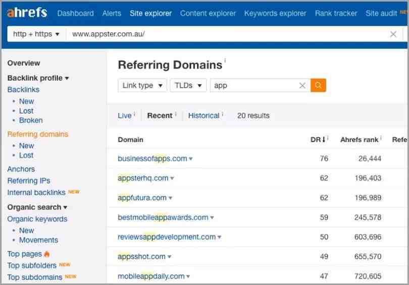409x285 pixels.
Task: Open Broken backlinks
Action: point(31,121)
